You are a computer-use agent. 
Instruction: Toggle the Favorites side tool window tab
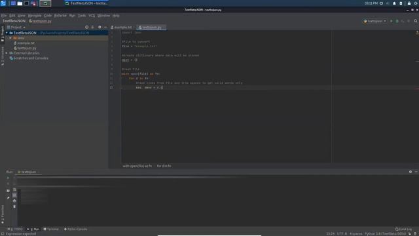point(3,214)
